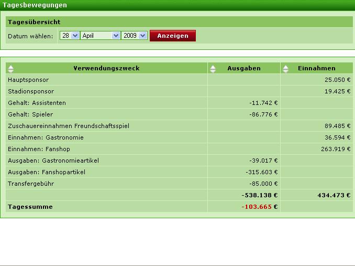Viewport: 355px width, 266px height.
Task: Sort Ausgaben column ascending via up arrow
Action: click(x=213, y=66)
